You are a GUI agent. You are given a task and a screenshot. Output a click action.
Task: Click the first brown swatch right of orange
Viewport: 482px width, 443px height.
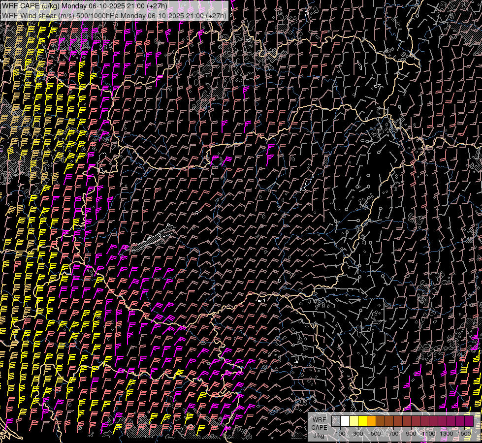click(x=380, y=421)
